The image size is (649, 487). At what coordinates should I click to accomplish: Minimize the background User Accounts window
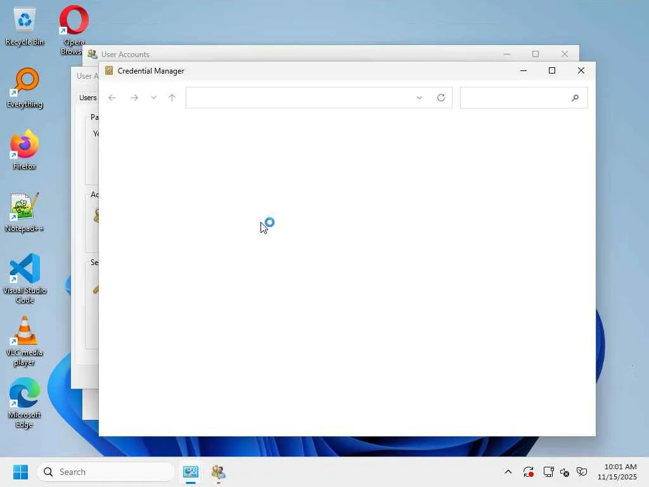tap(507, 54)
